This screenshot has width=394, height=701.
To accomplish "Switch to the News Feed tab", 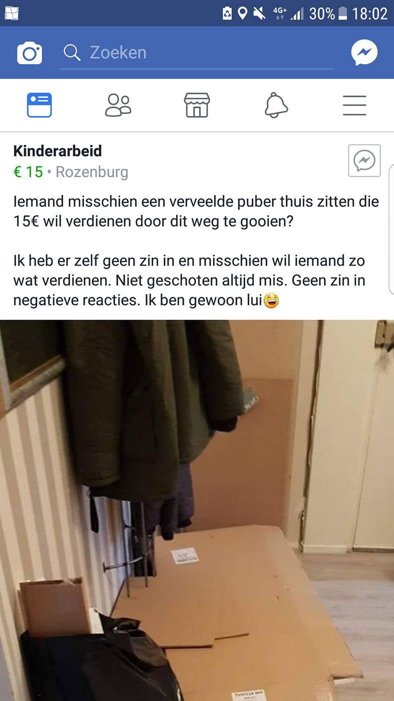I will pos(39,105).
